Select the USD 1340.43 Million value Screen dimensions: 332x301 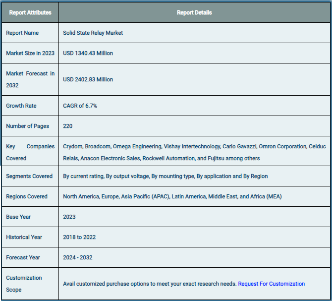click(88, 53)
